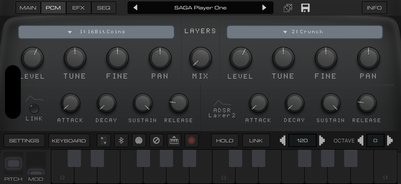The height and width of the screenshot is (184, 401).
Task: Click the MOD wheel
Action: [x=36, y=163]
